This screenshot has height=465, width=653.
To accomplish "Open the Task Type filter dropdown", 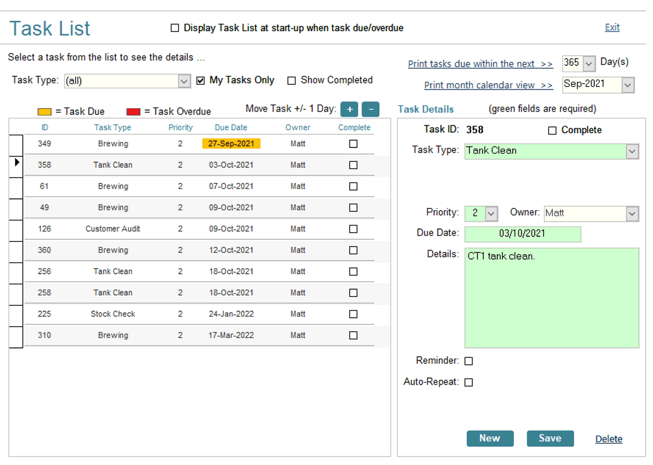I will point(182,80).
